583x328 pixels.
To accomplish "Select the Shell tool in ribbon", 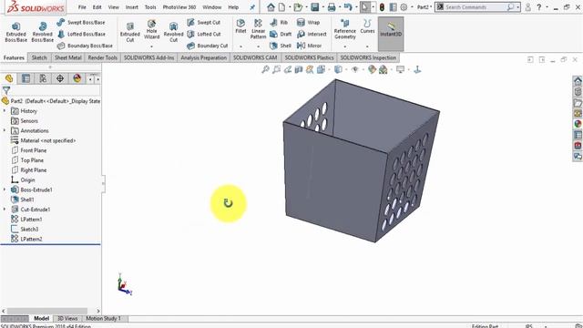I will pos(281,46).
